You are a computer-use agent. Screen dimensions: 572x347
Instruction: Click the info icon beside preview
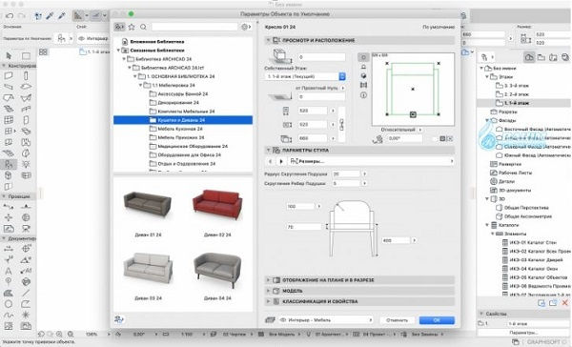(363, 95)
